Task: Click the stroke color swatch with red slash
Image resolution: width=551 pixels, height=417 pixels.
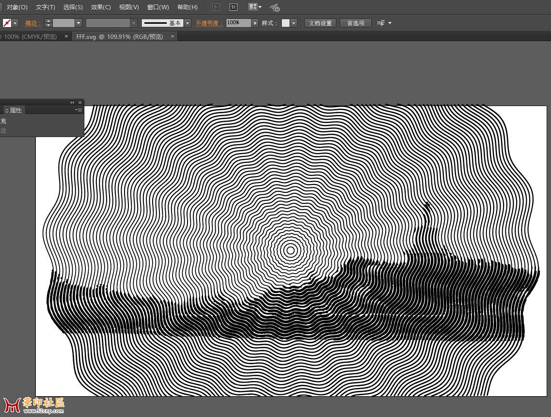Action: 7,23
